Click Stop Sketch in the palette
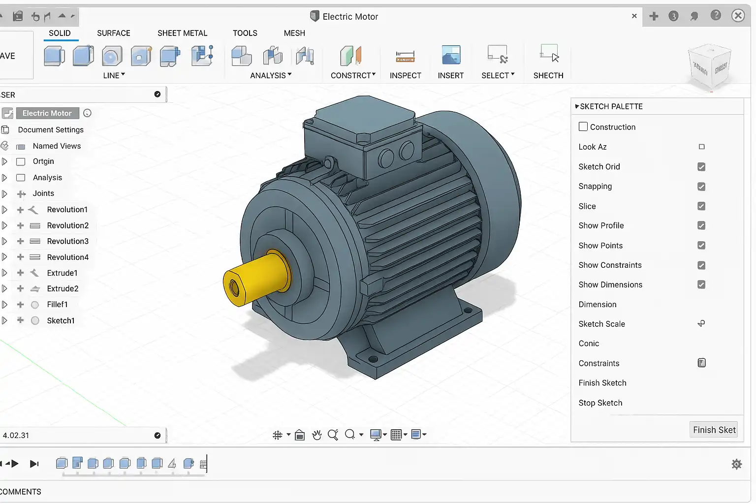The image size is (756, 504). pyautogui.click(x=600, y=403)
